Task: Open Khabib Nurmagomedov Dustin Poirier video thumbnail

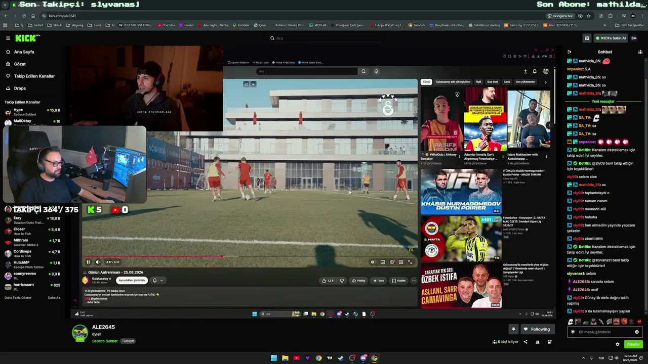Action: [x=461, y=191]
